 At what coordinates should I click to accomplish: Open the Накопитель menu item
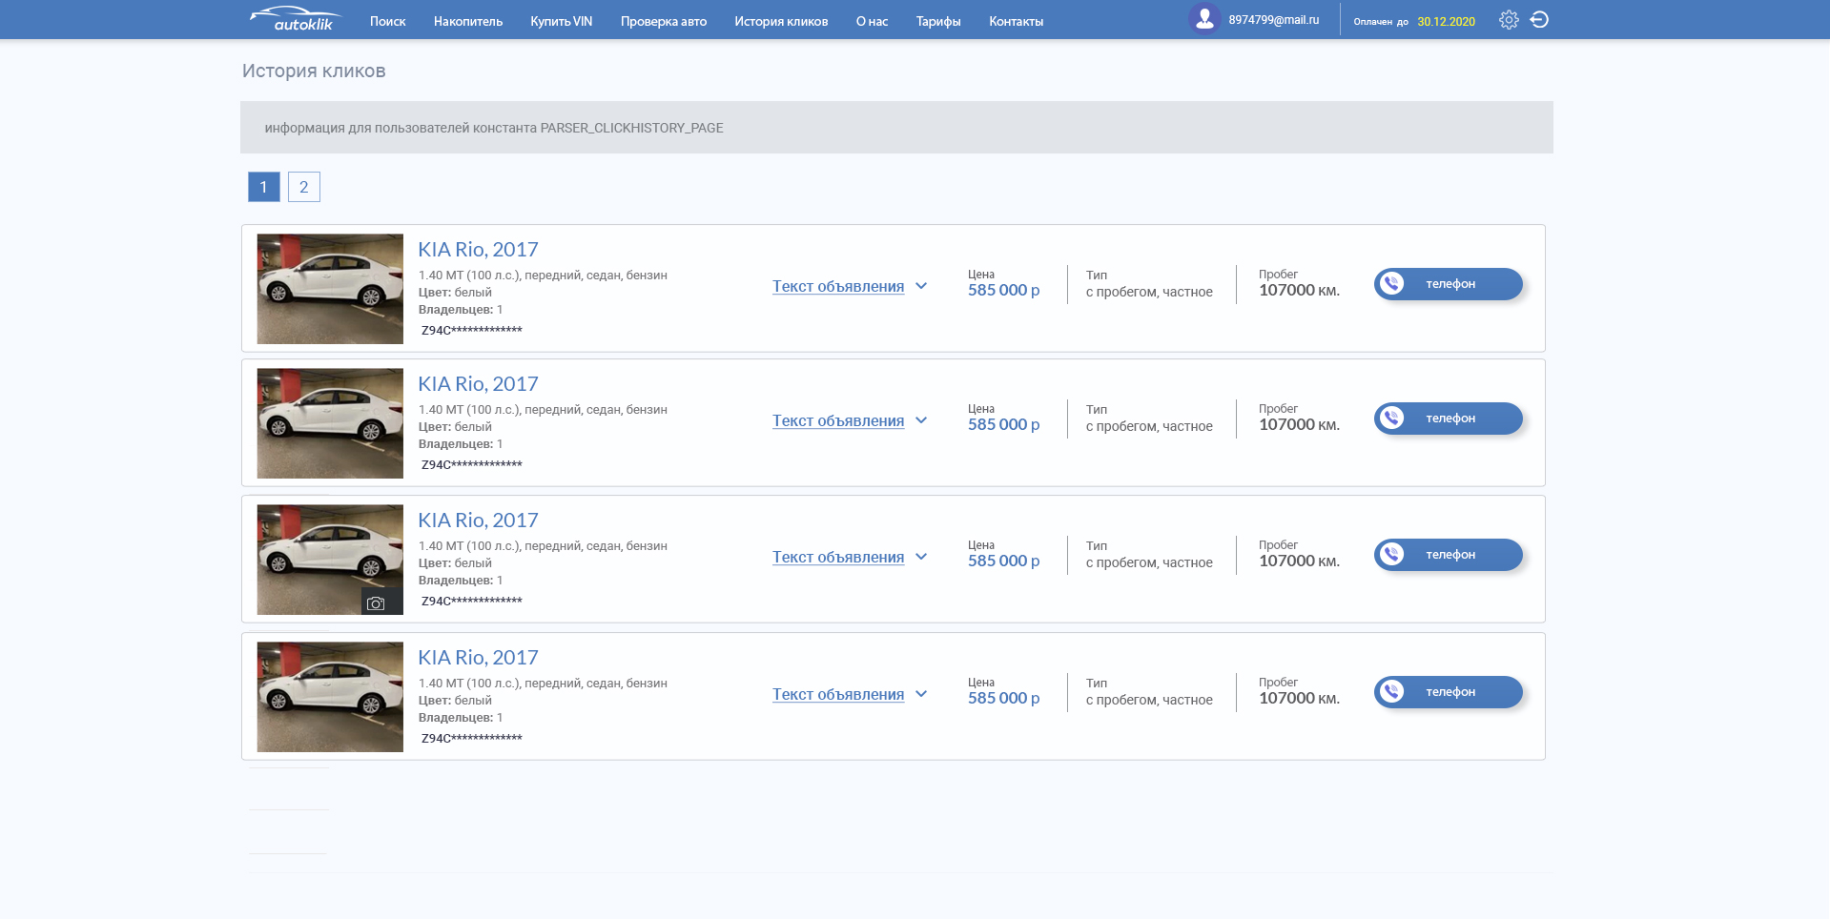click(x=468, y=21)
